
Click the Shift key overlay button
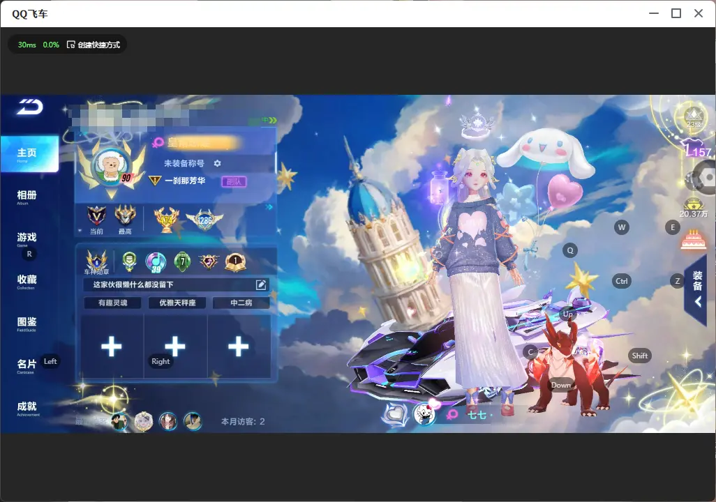pyautogui.click(x=640, y=356)
